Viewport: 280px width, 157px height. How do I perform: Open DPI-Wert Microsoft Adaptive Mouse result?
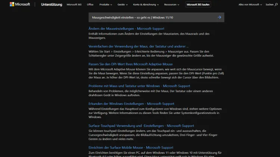coord(131,64)
